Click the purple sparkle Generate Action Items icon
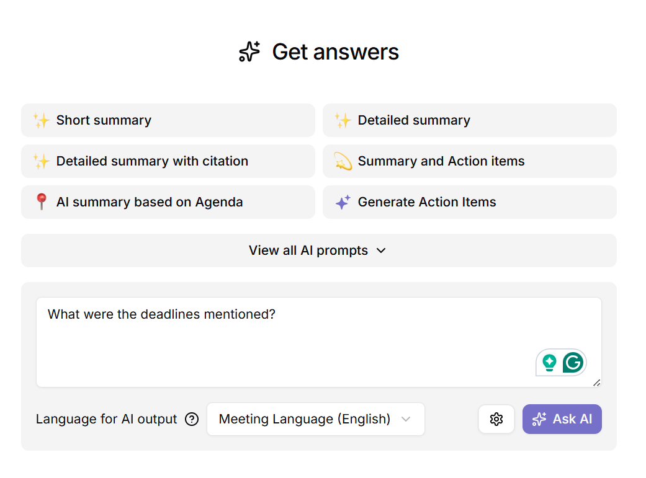Image resolution: width=646 pixels, height=478 pixels. pos(343,202)
